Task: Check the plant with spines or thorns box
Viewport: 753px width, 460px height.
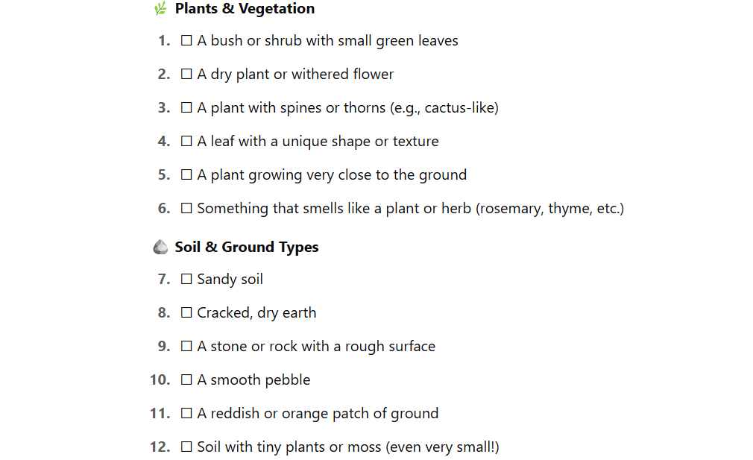Action: point(187,108)
